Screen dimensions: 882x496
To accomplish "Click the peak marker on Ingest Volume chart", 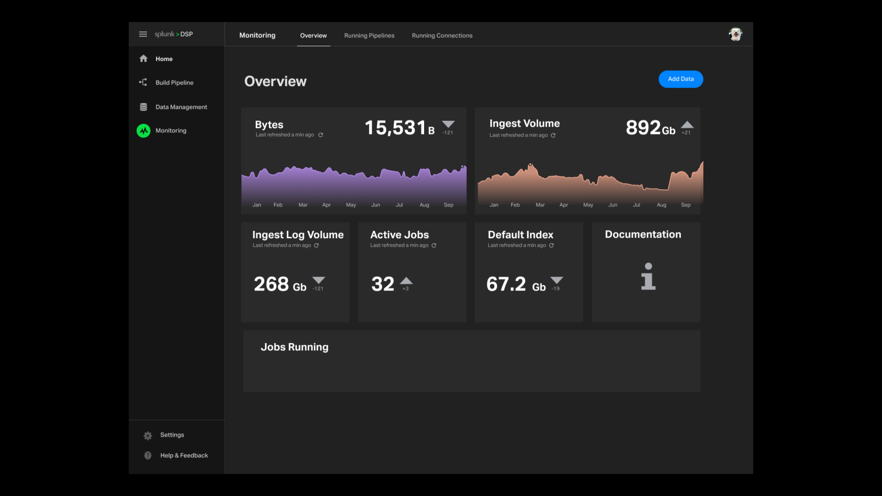I will (530, 164).
